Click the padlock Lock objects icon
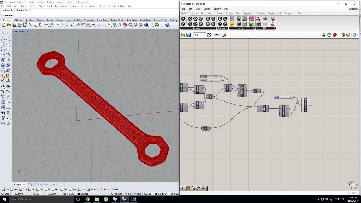Screen dimensions: 361x203 (120, 25)
